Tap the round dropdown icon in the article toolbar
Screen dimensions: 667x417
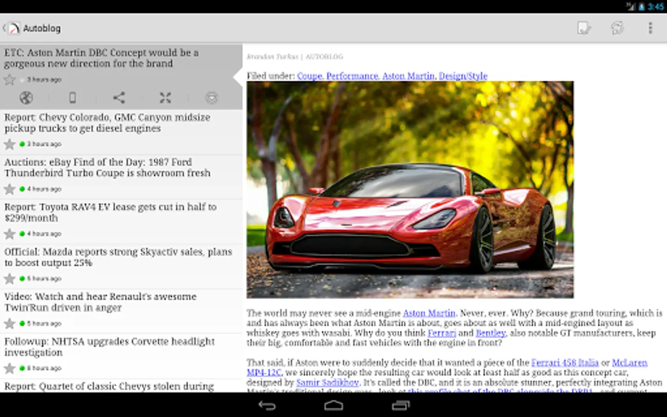212,98
